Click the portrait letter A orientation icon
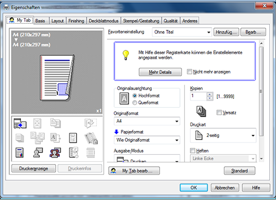This screenshot has width=276, height=200. point(124,98)
